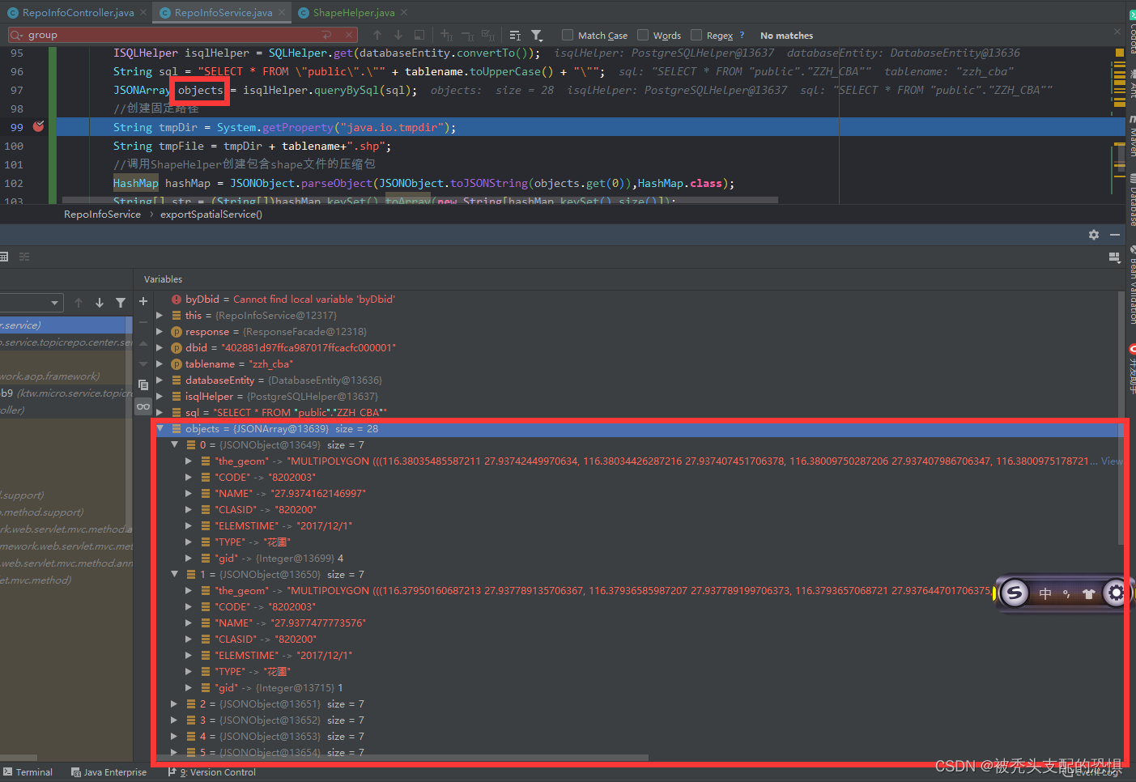
Task: Toggle watches in variables glasses icon
Action: [x=143, y=406]
